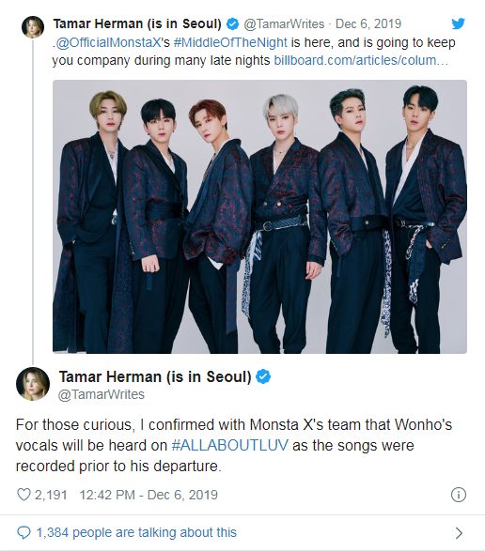This screenshot has width=485, height=551.
Task: Open the #MiddleOfTheNight hashtag
Action: [x=230, y=42]
